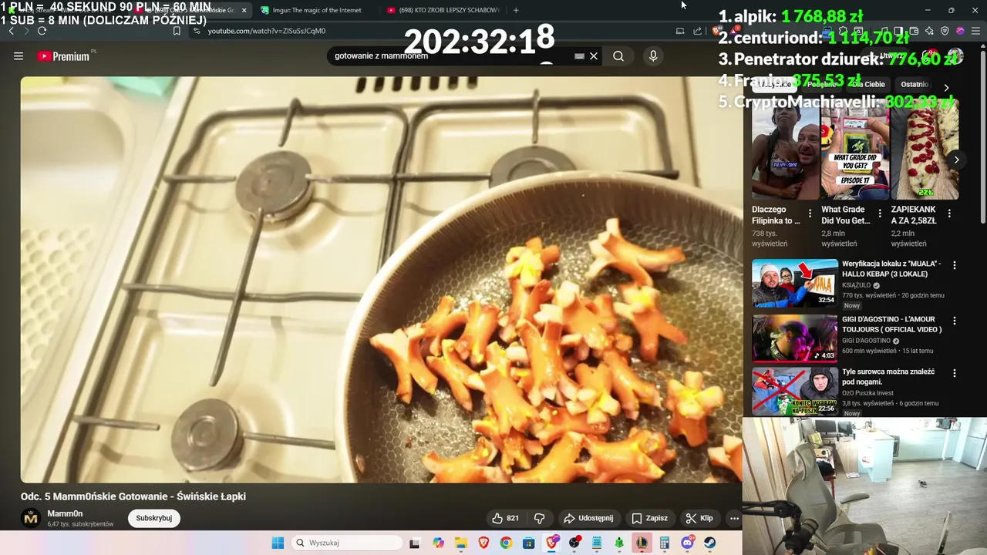Viewport: 987px width, 555px height.
Task: Open video title Weryfikacja lokalu z MUALA
Action: (x=891, y=268)
